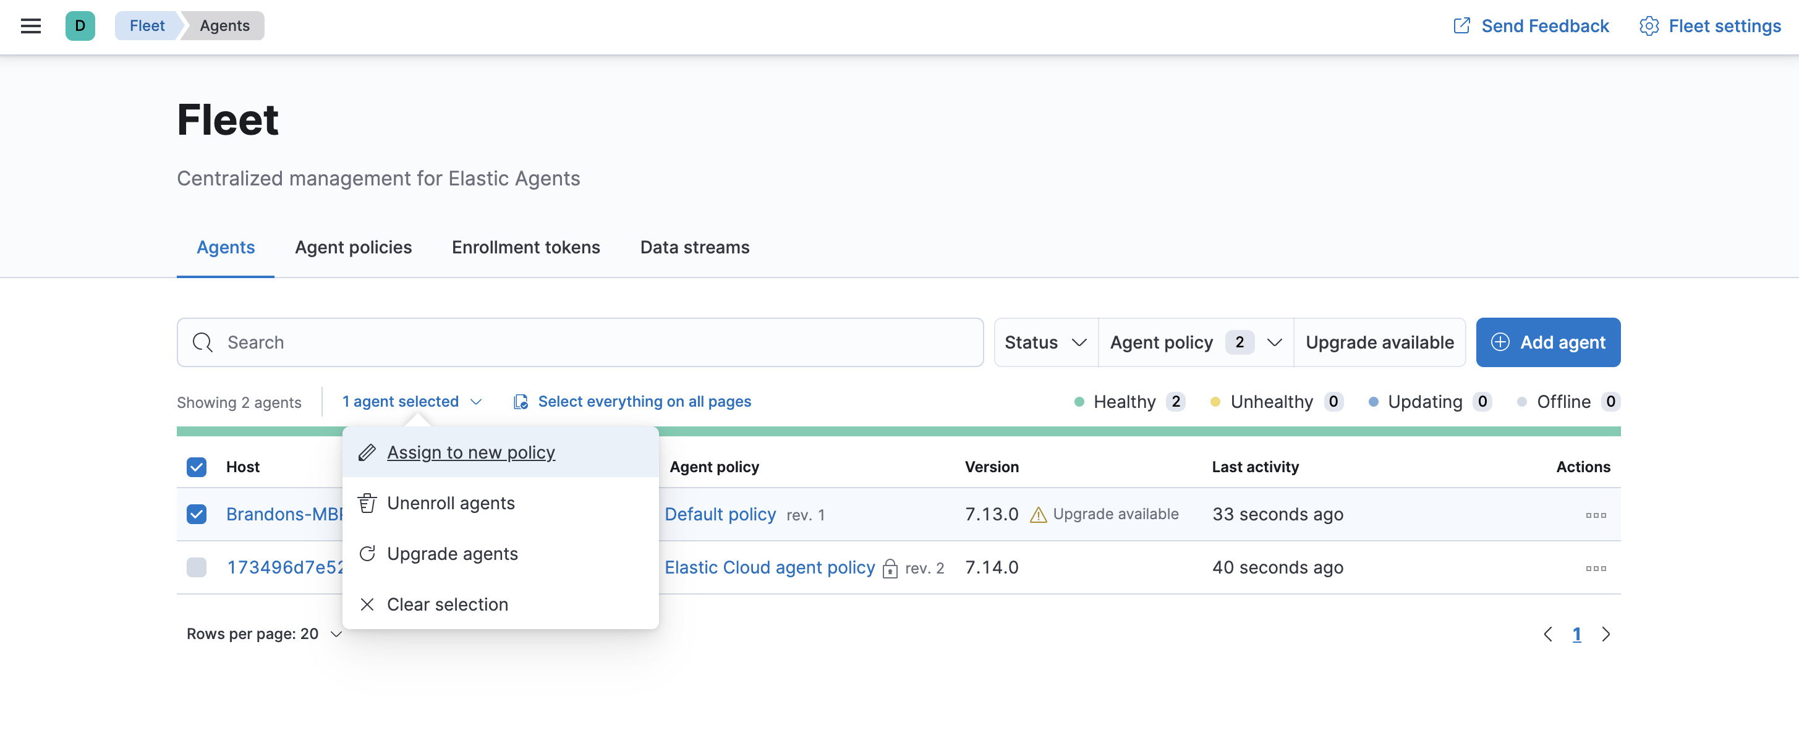Click the trash icon next to Unenroll agents
The image size is (1799, 754).
(367, 502)
